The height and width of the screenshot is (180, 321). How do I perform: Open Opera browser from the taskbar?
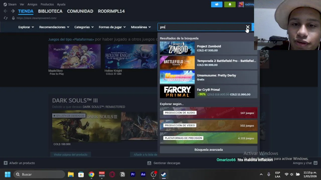tap(112, 174)
